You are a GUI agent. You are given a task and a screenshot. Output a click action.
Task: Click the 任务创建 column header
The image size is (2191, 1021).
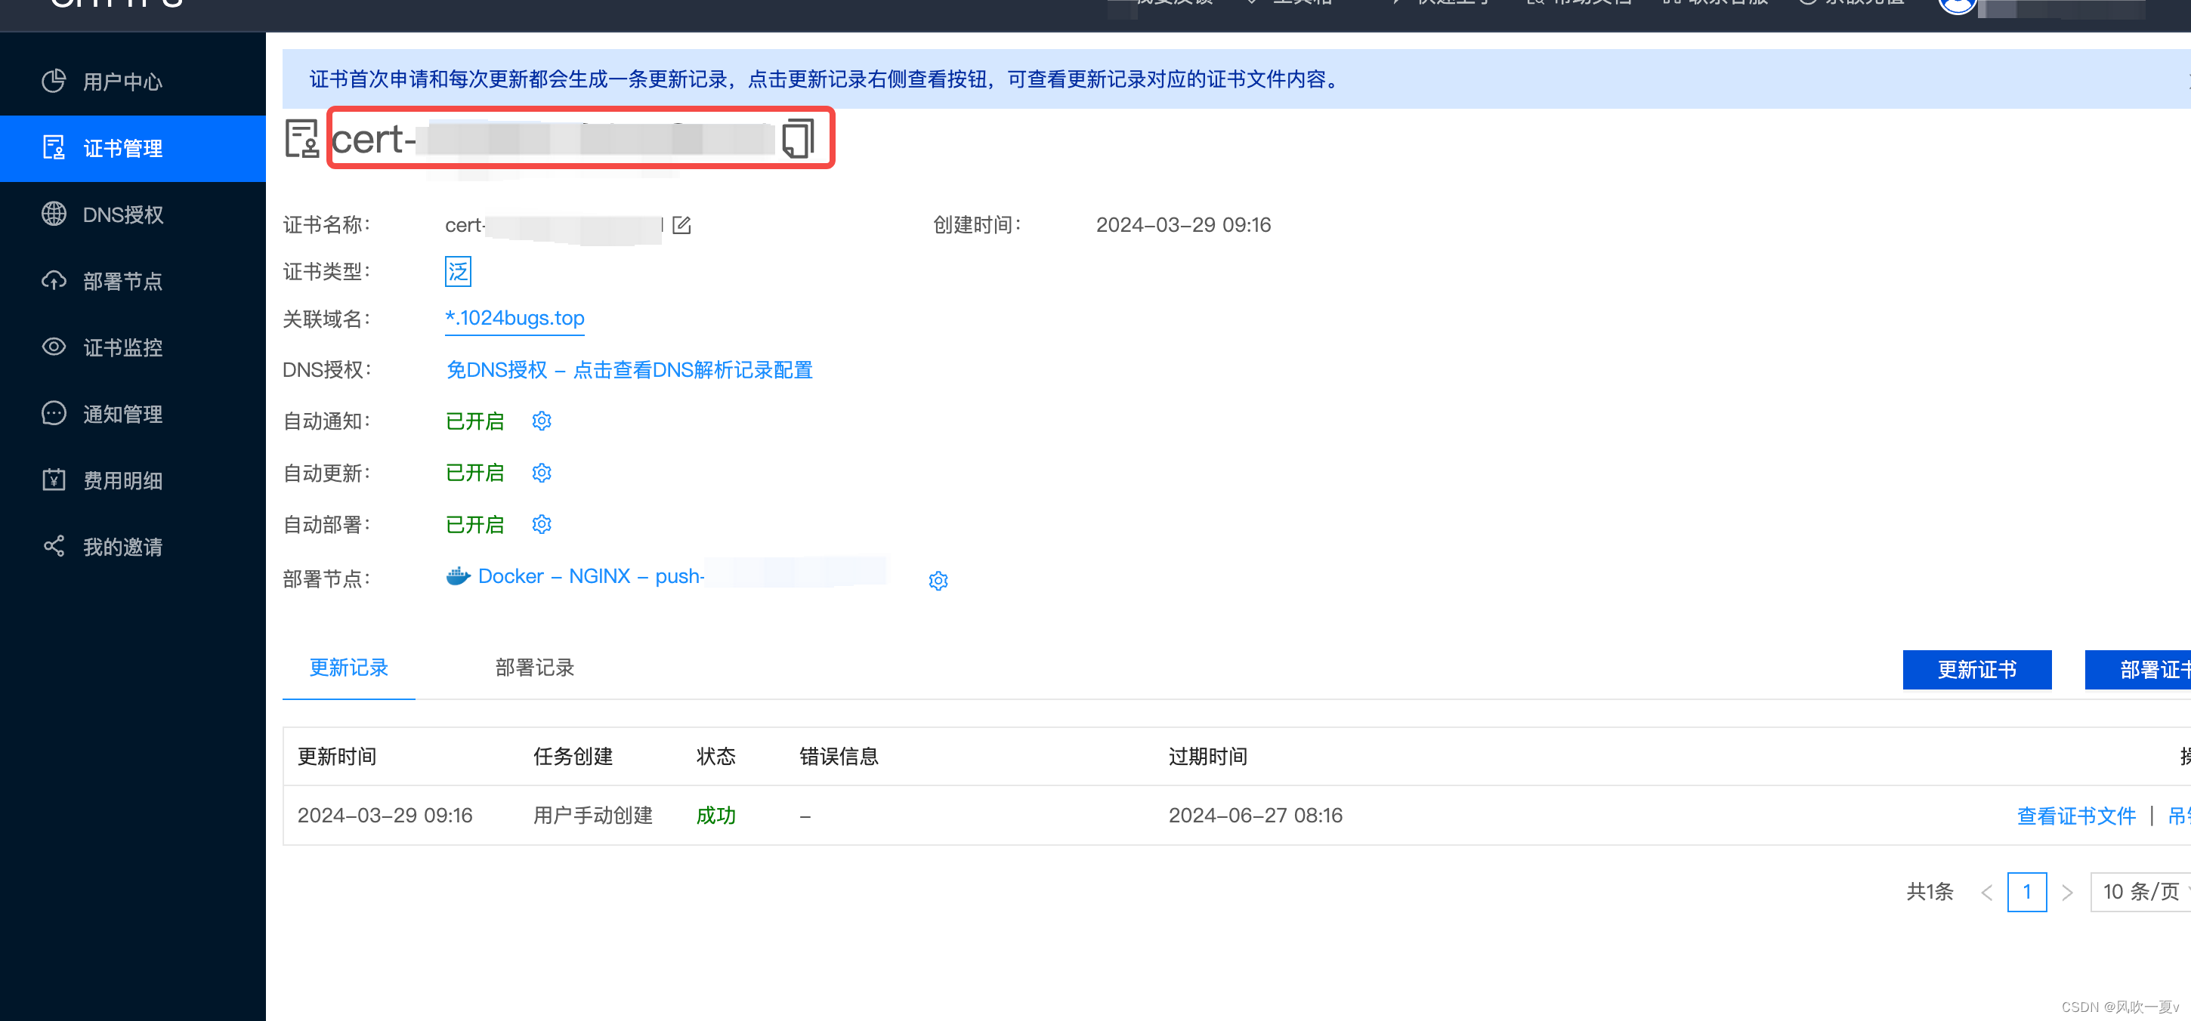coord(573,756)
